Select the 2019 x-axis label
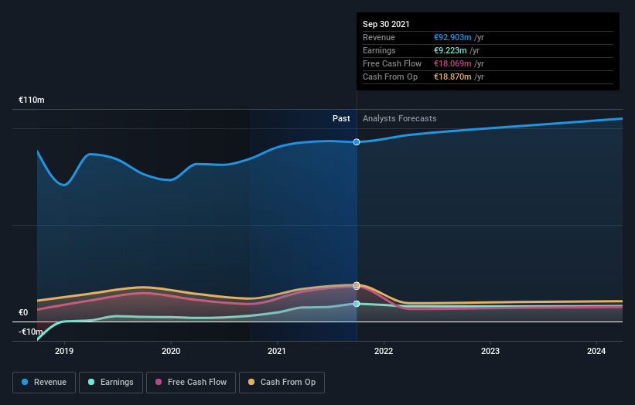The image size is (635, 405). click(x=64, y=351)
